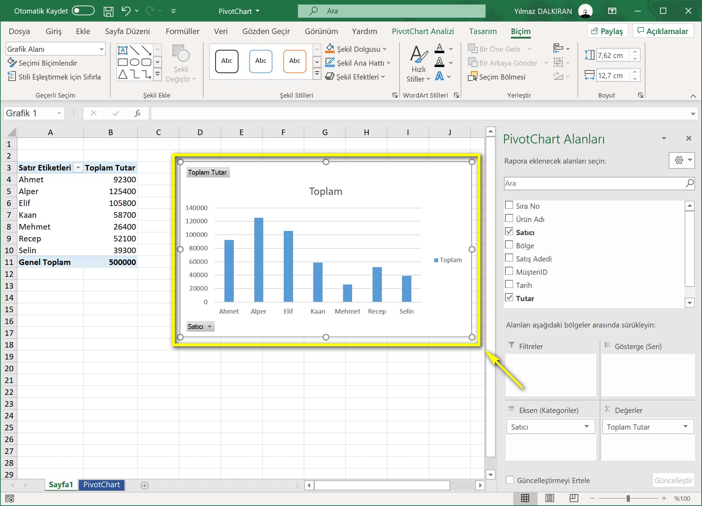
Task: Click the Ara search box in title bar
Action: (392, 11)
